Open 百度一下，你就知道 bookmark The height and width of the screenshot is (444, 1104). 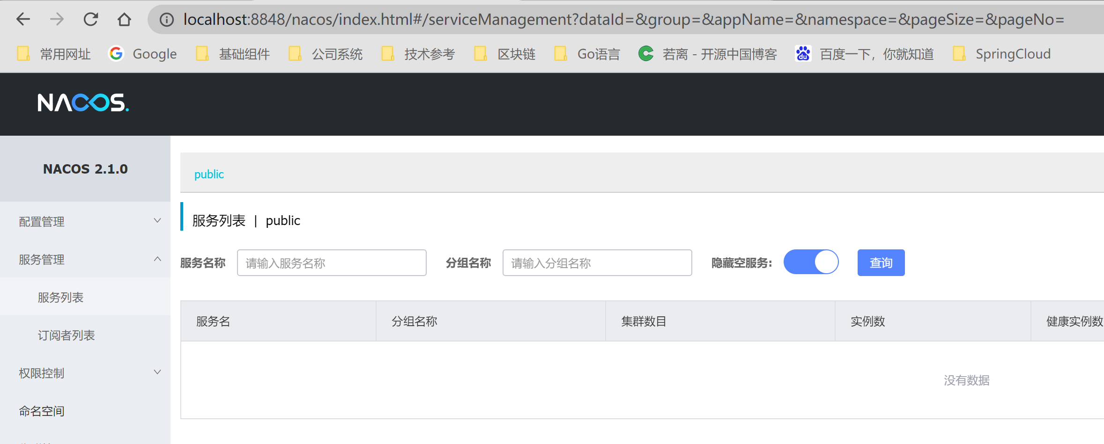pyautogui.click(x=865, y=54)
